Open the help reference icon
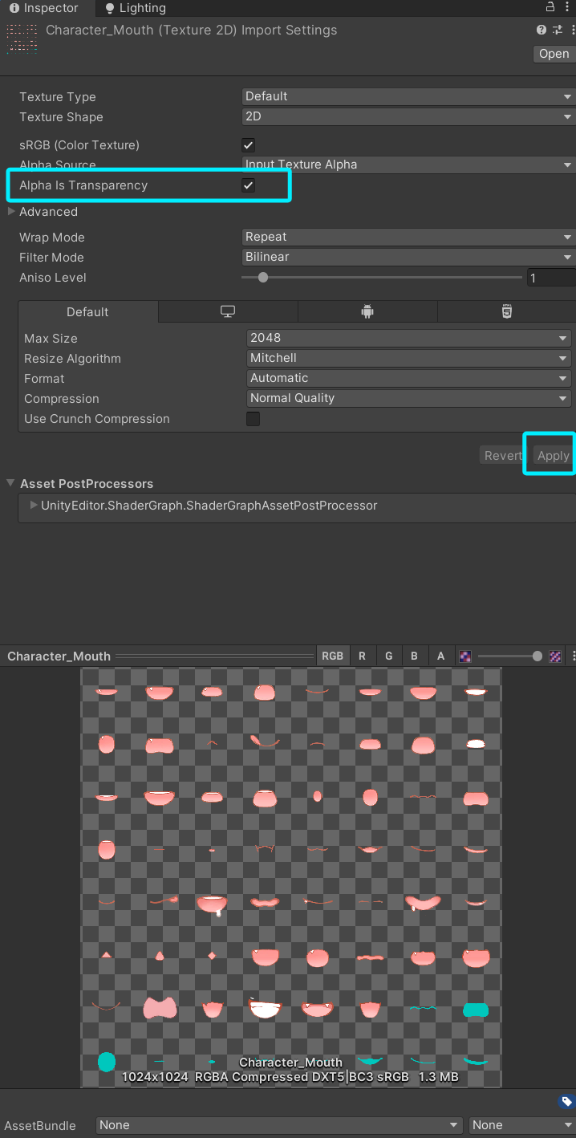576x1138 pixels. [542, 30]
